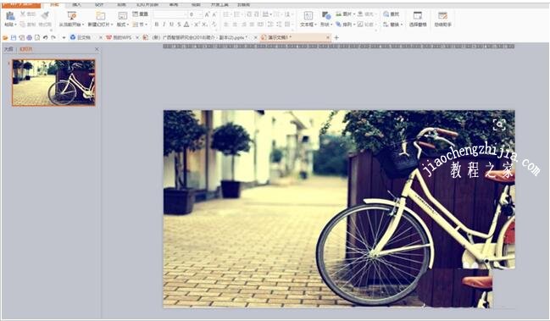Click the Undo arrow

click(45, 37)
